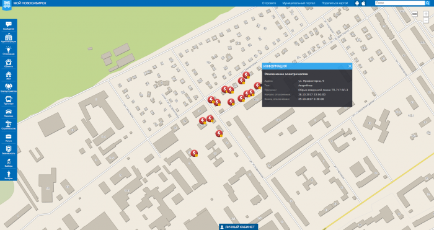Open the Выборы ballot icon

coord(9,162)
